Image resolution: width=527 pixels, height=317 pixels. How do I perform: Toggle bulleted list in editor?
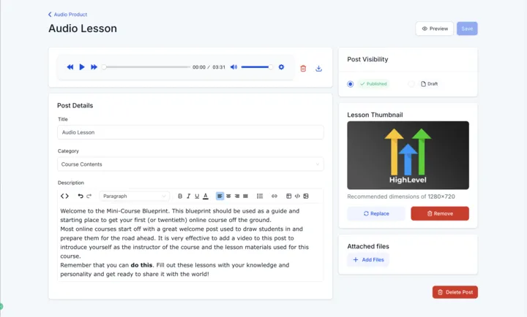point(260,196)
